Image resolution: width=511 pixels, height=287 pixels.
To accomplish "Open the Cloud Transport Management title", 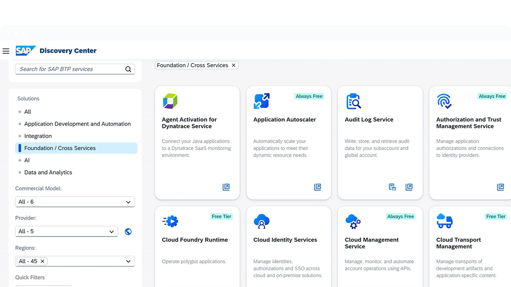I will point(458,243).
